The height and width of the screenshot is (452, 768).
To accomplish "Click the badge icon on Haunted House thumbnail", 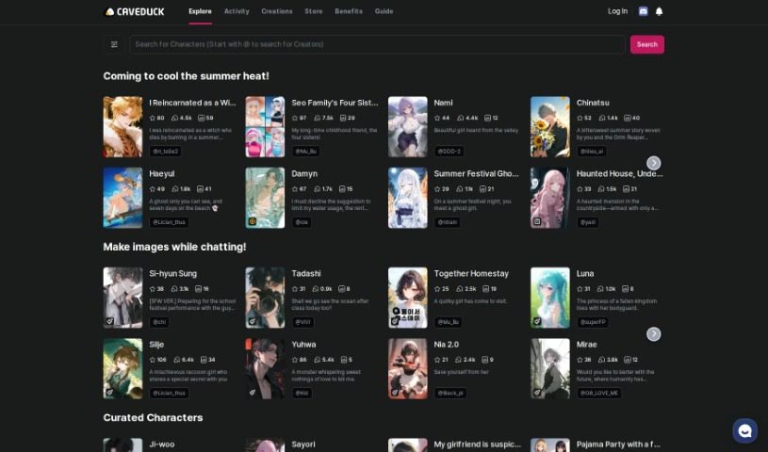I will click(537, 221).
